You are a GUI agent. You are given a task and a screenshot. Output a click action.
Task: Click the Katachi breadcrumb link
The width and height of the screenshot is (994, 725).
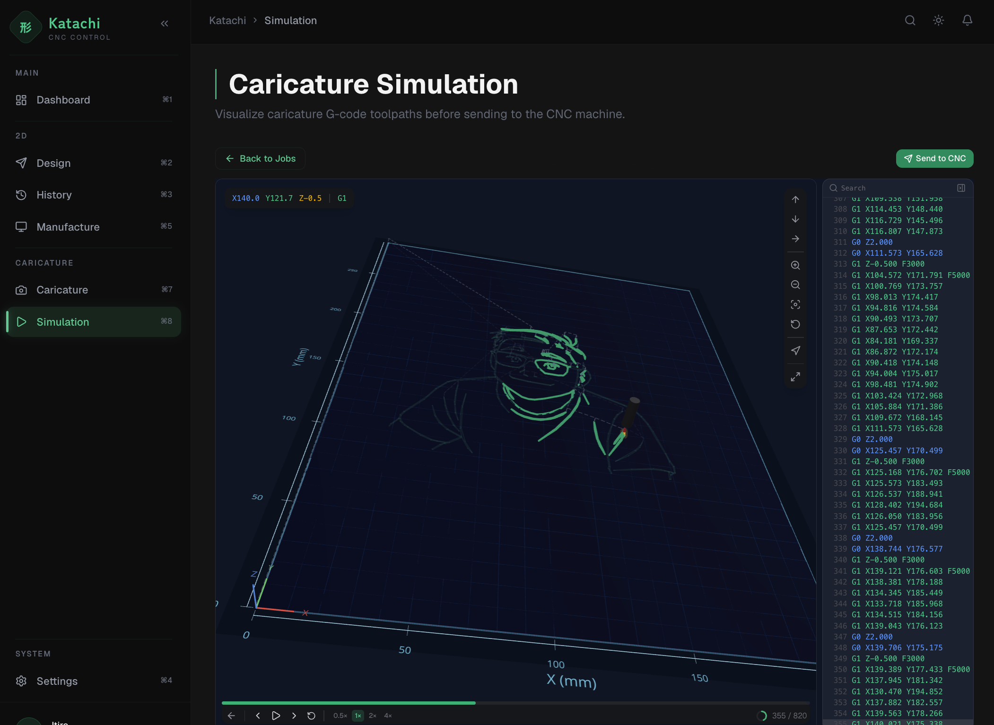click(x=227, y=20)
